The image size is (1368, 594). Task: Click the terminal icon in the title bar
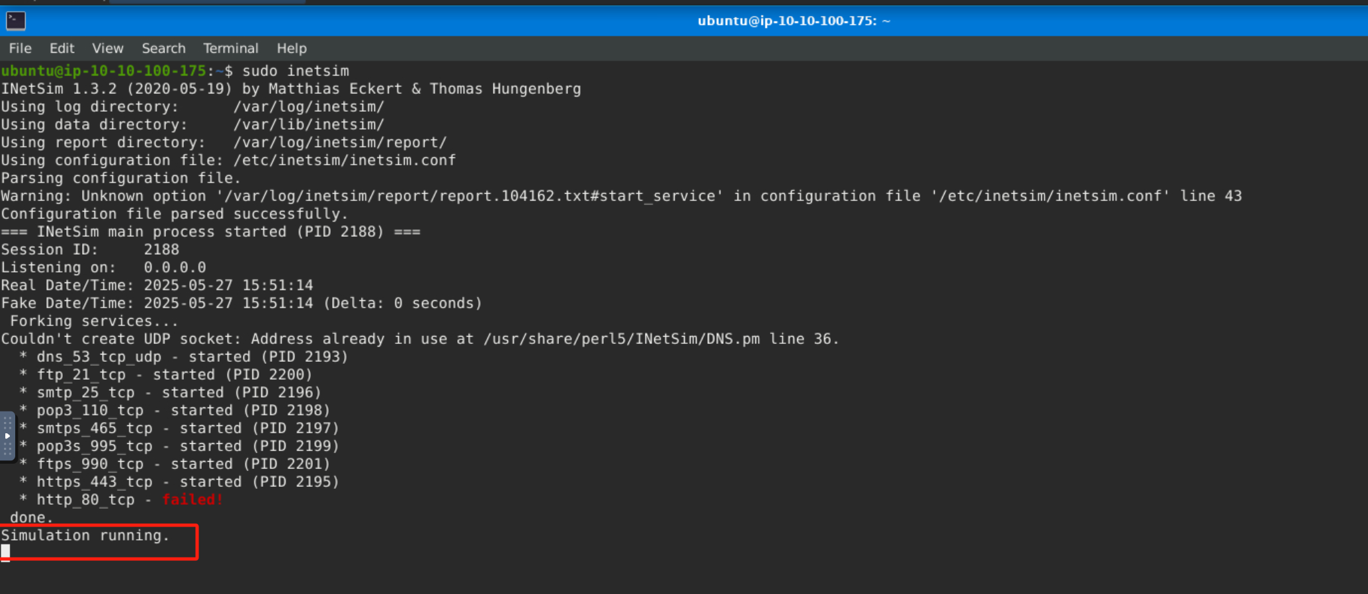pos(16,21)
